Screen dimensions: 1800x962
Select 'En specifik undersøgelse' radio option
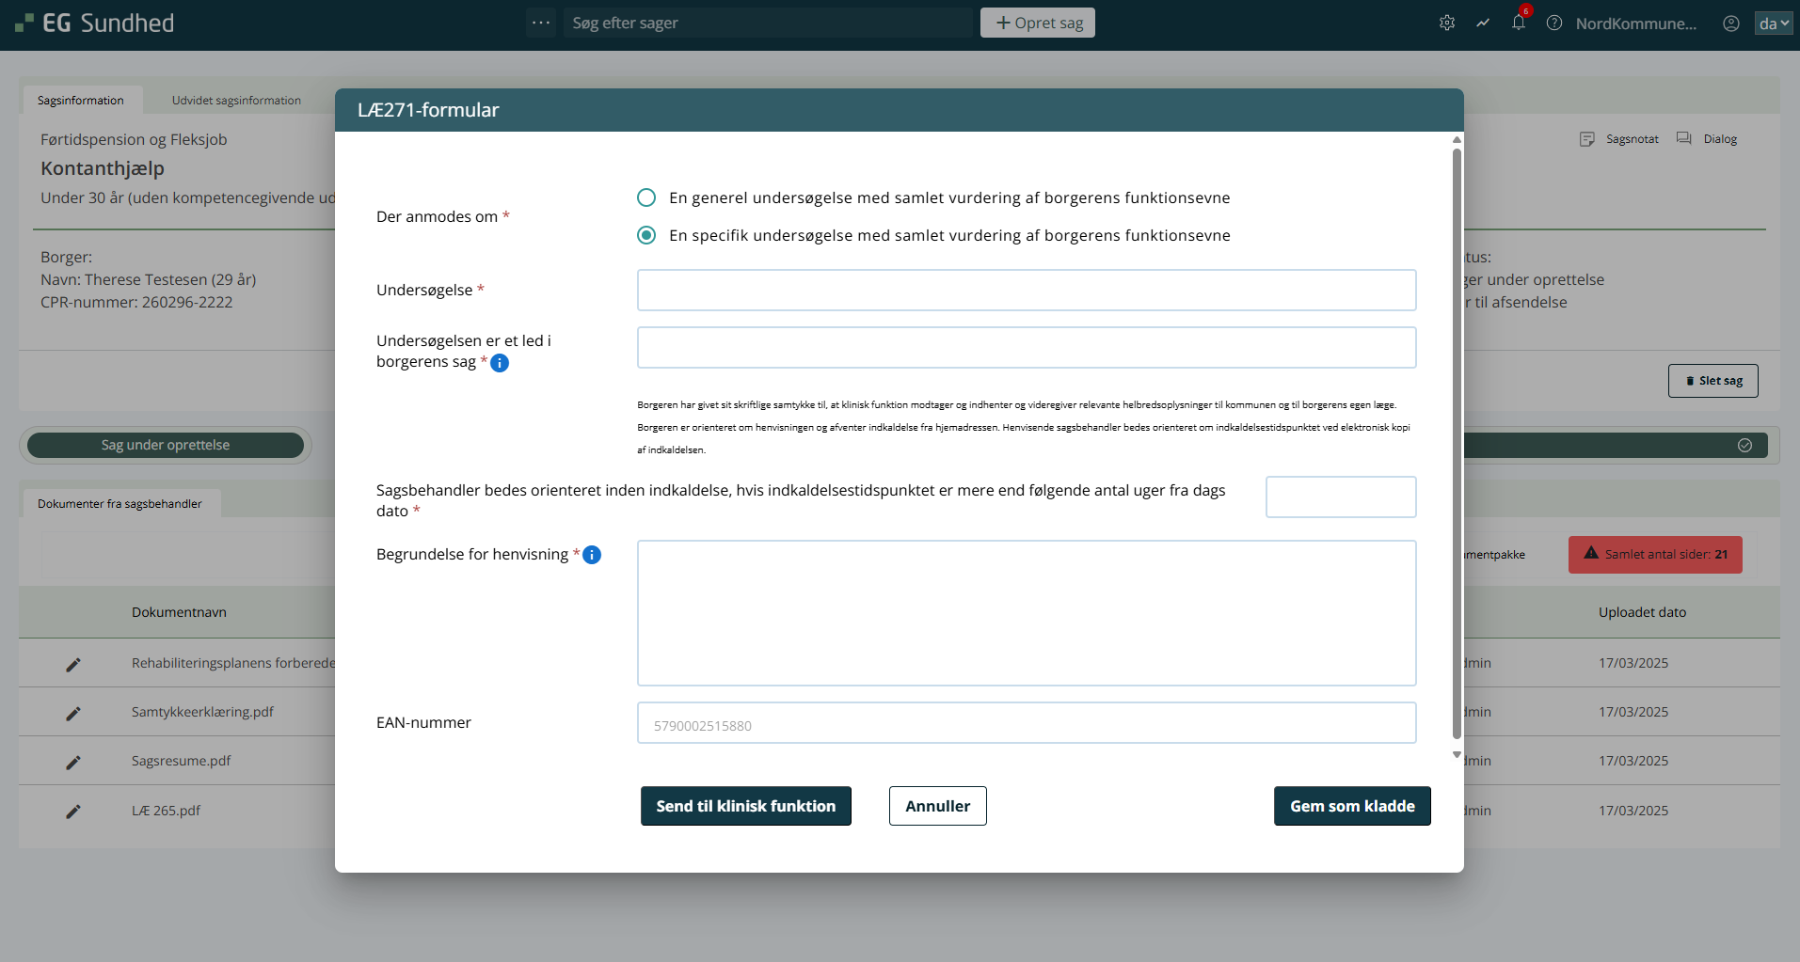pyautogui.click(x=646, y=235)
